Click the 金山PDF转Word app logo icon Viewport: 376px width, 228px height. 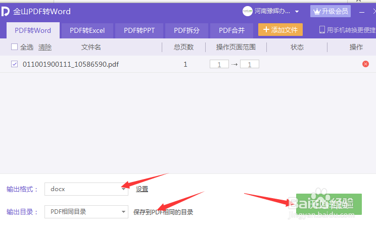pyautogui.click(x=5, y=11)
